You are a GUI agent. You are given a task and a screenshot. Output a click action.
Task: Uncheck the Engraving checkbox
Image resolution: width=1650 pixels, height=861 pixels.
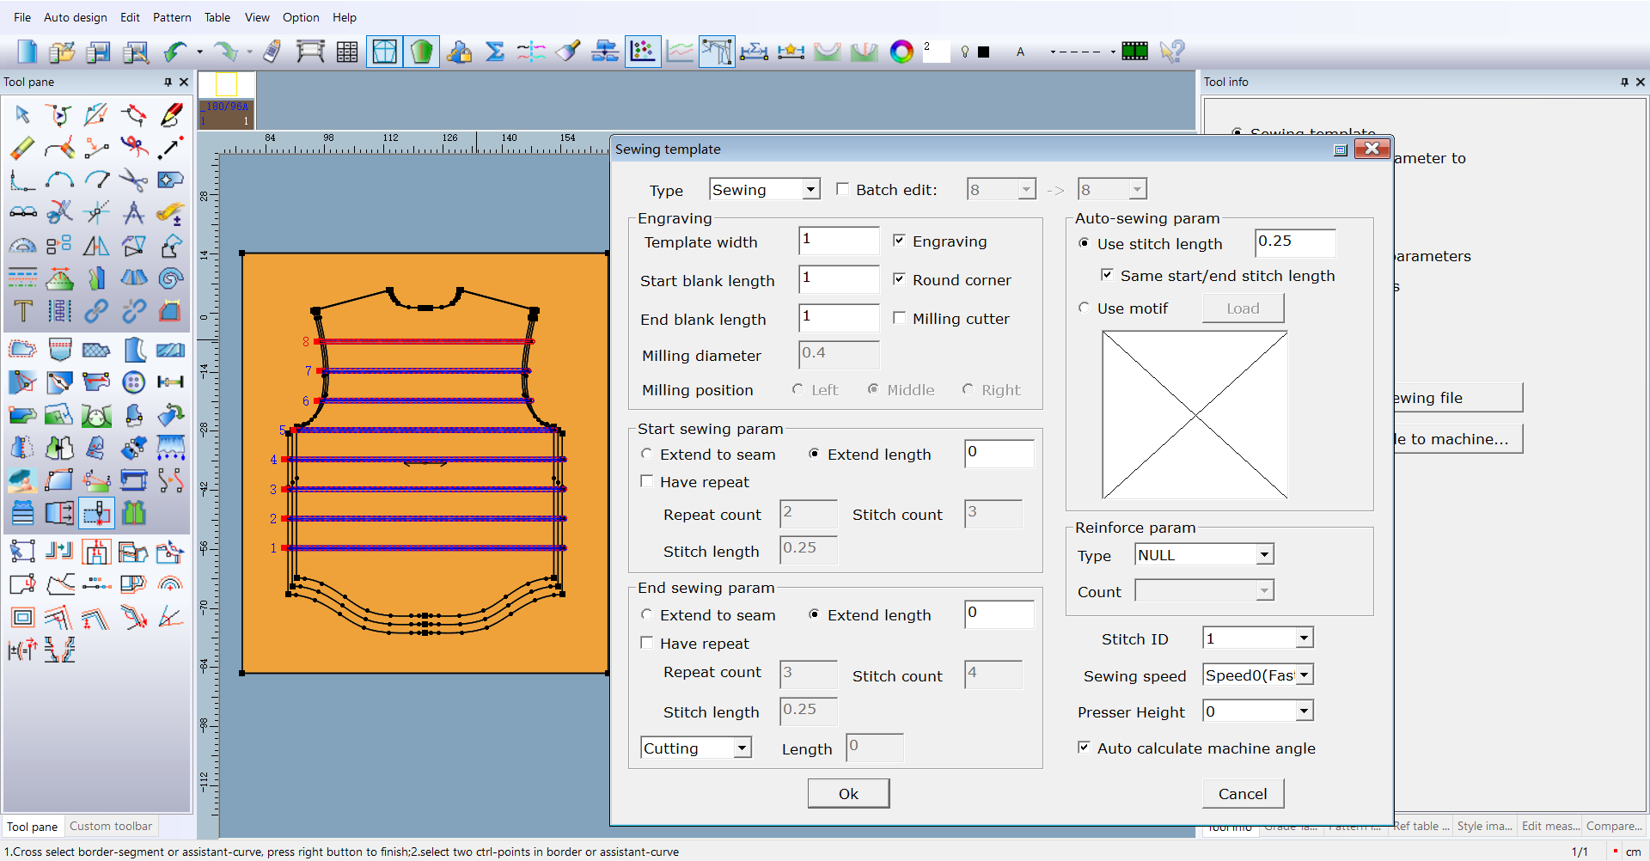tap(899, 241)
